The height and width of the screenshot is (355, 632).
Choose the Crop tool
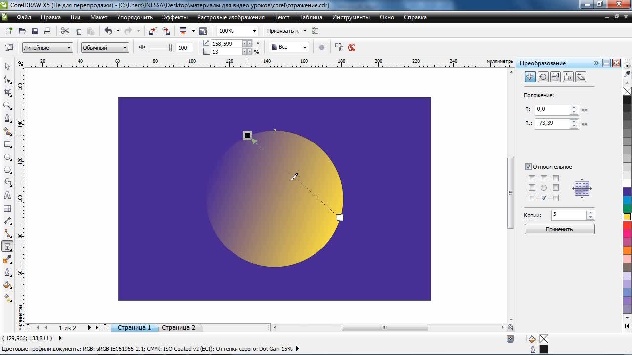pyautogui.click(x=7, y=92)
